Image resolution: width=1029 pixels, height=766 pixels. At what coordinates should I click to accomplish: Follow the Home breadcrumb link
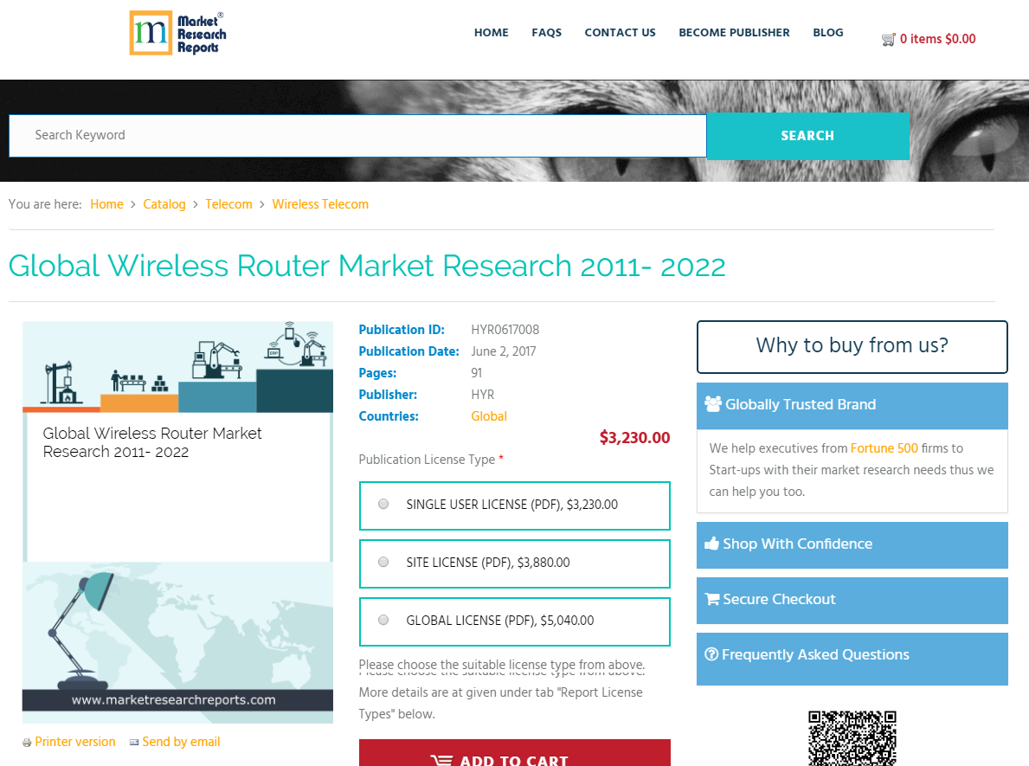tap(106, 204)
